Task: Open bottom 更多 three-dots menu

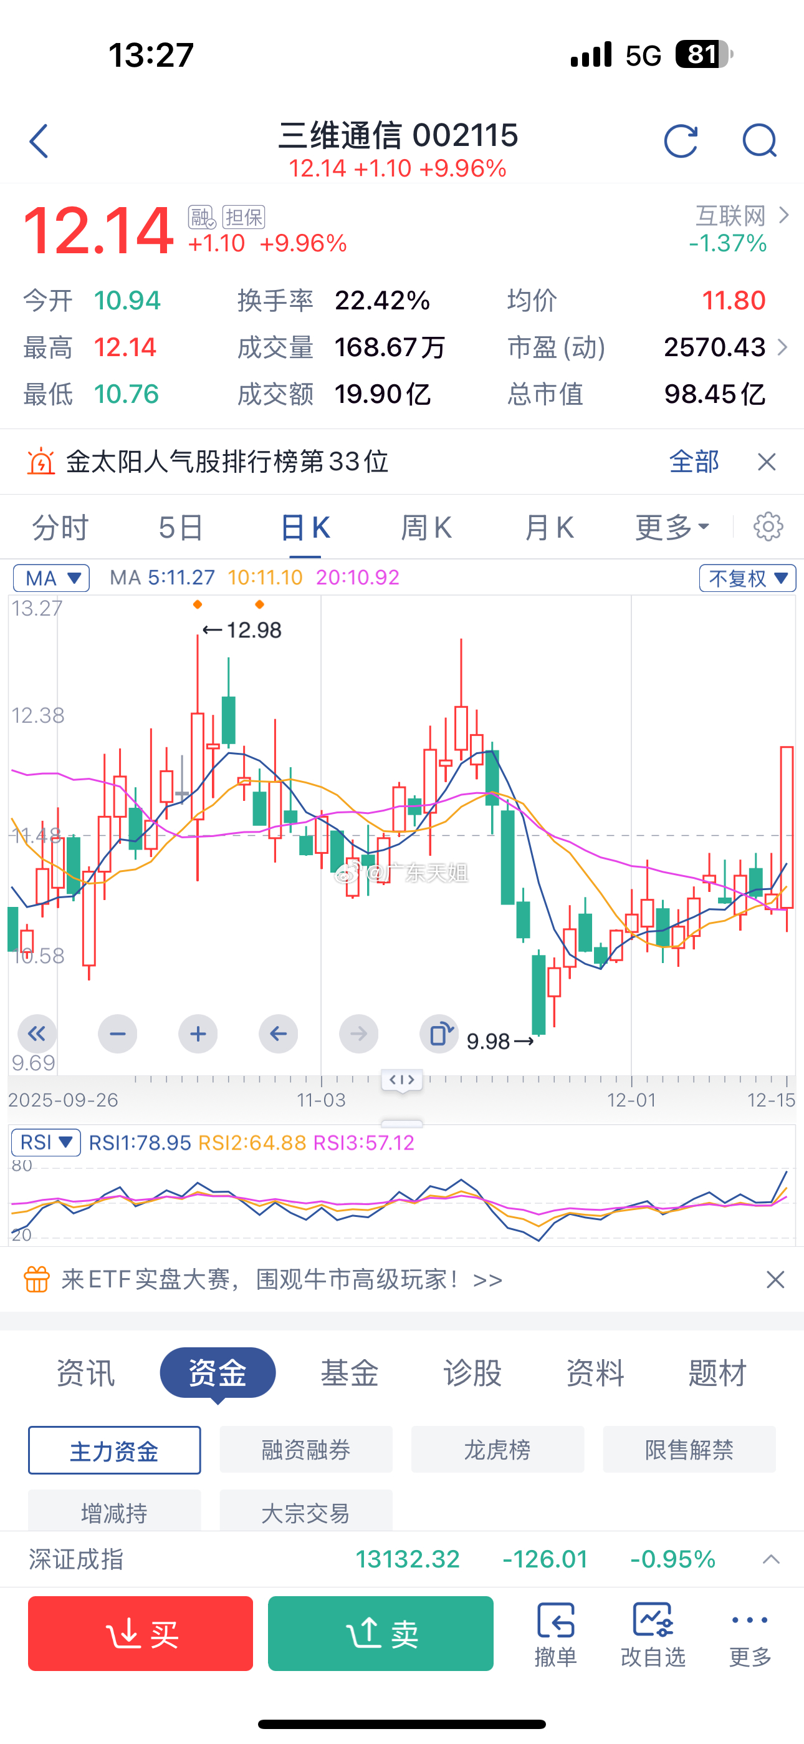Action: (750, 1634)
